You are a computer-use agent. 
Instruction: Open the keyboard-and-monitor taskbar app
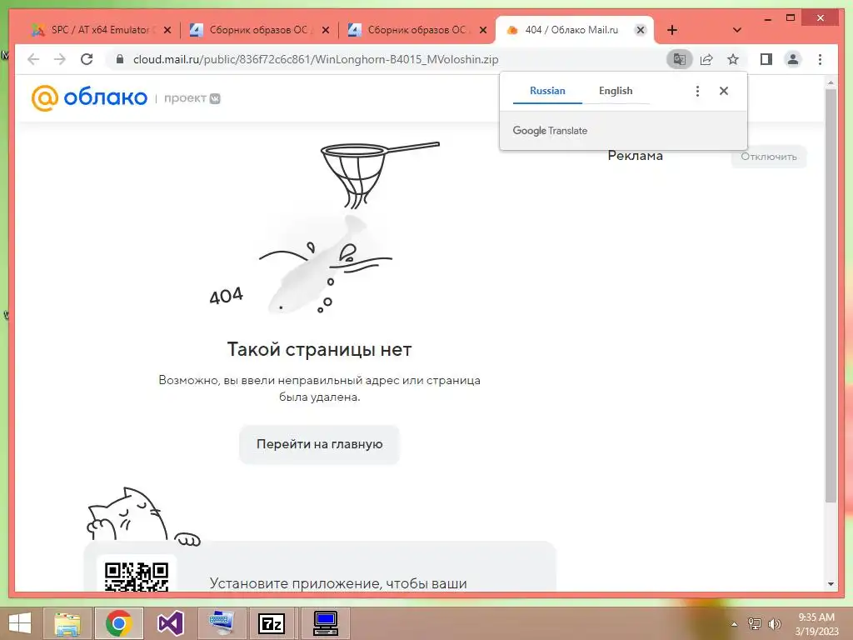click(x=222, y=623)
